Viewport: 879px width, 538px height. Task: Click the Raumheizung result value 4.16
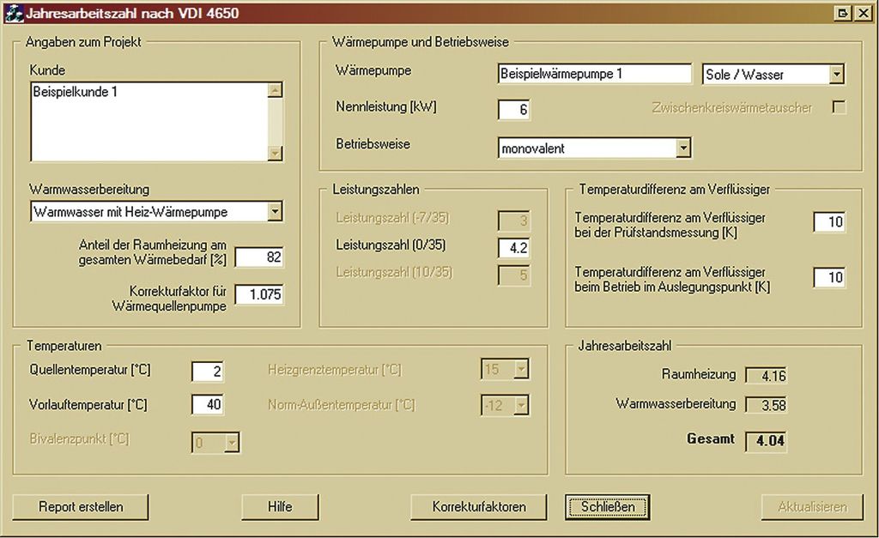click(x=767, y=376)
